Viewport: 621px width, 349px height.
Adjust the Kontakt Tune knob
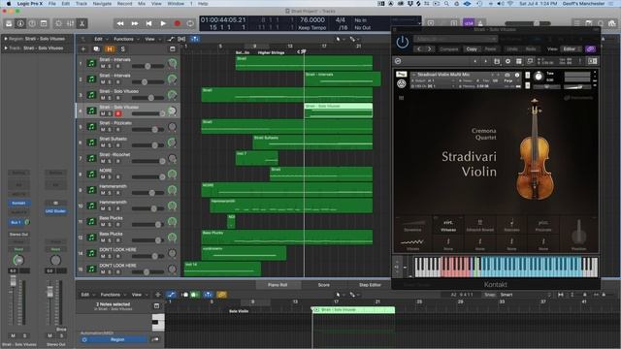pos(539,77)
